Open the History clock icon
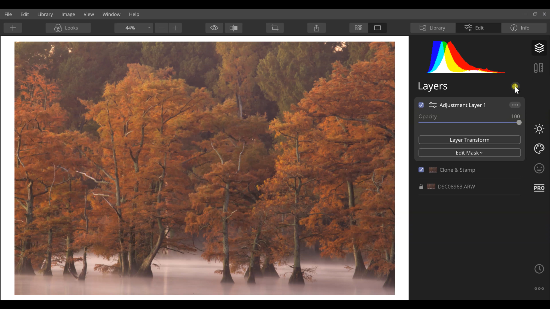550x309 pixels. point(539,269)
